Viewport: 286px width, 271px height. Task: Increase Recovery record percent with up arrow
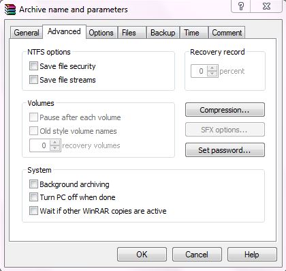[212, 68]
